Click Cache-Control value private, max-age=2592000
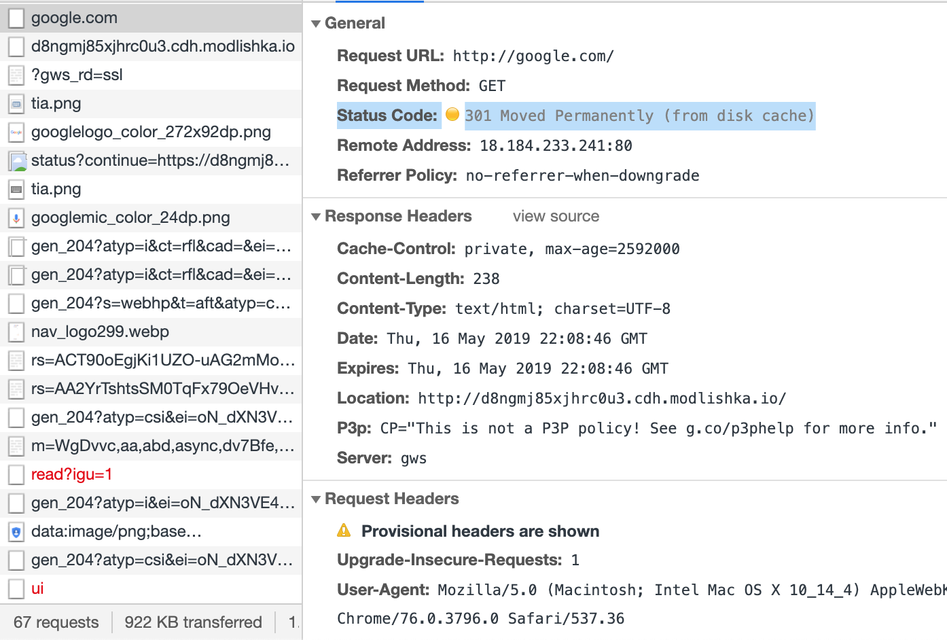Viewport: 947px width, 640px height. point(572,249)
